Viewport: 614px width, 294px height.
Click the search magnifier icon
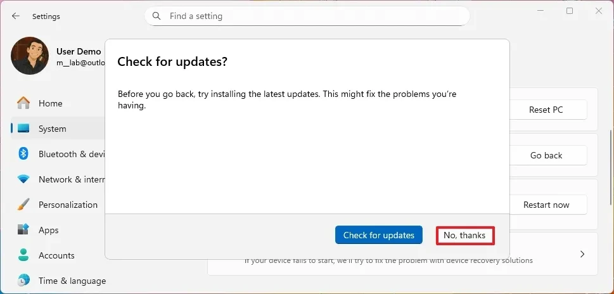click(157, 16)
